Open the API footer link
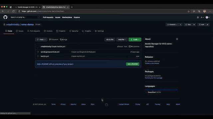The image size is (213, 119). [147, 104]
